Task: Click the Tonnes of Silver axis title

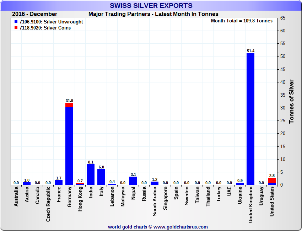Action: [292, 101]
